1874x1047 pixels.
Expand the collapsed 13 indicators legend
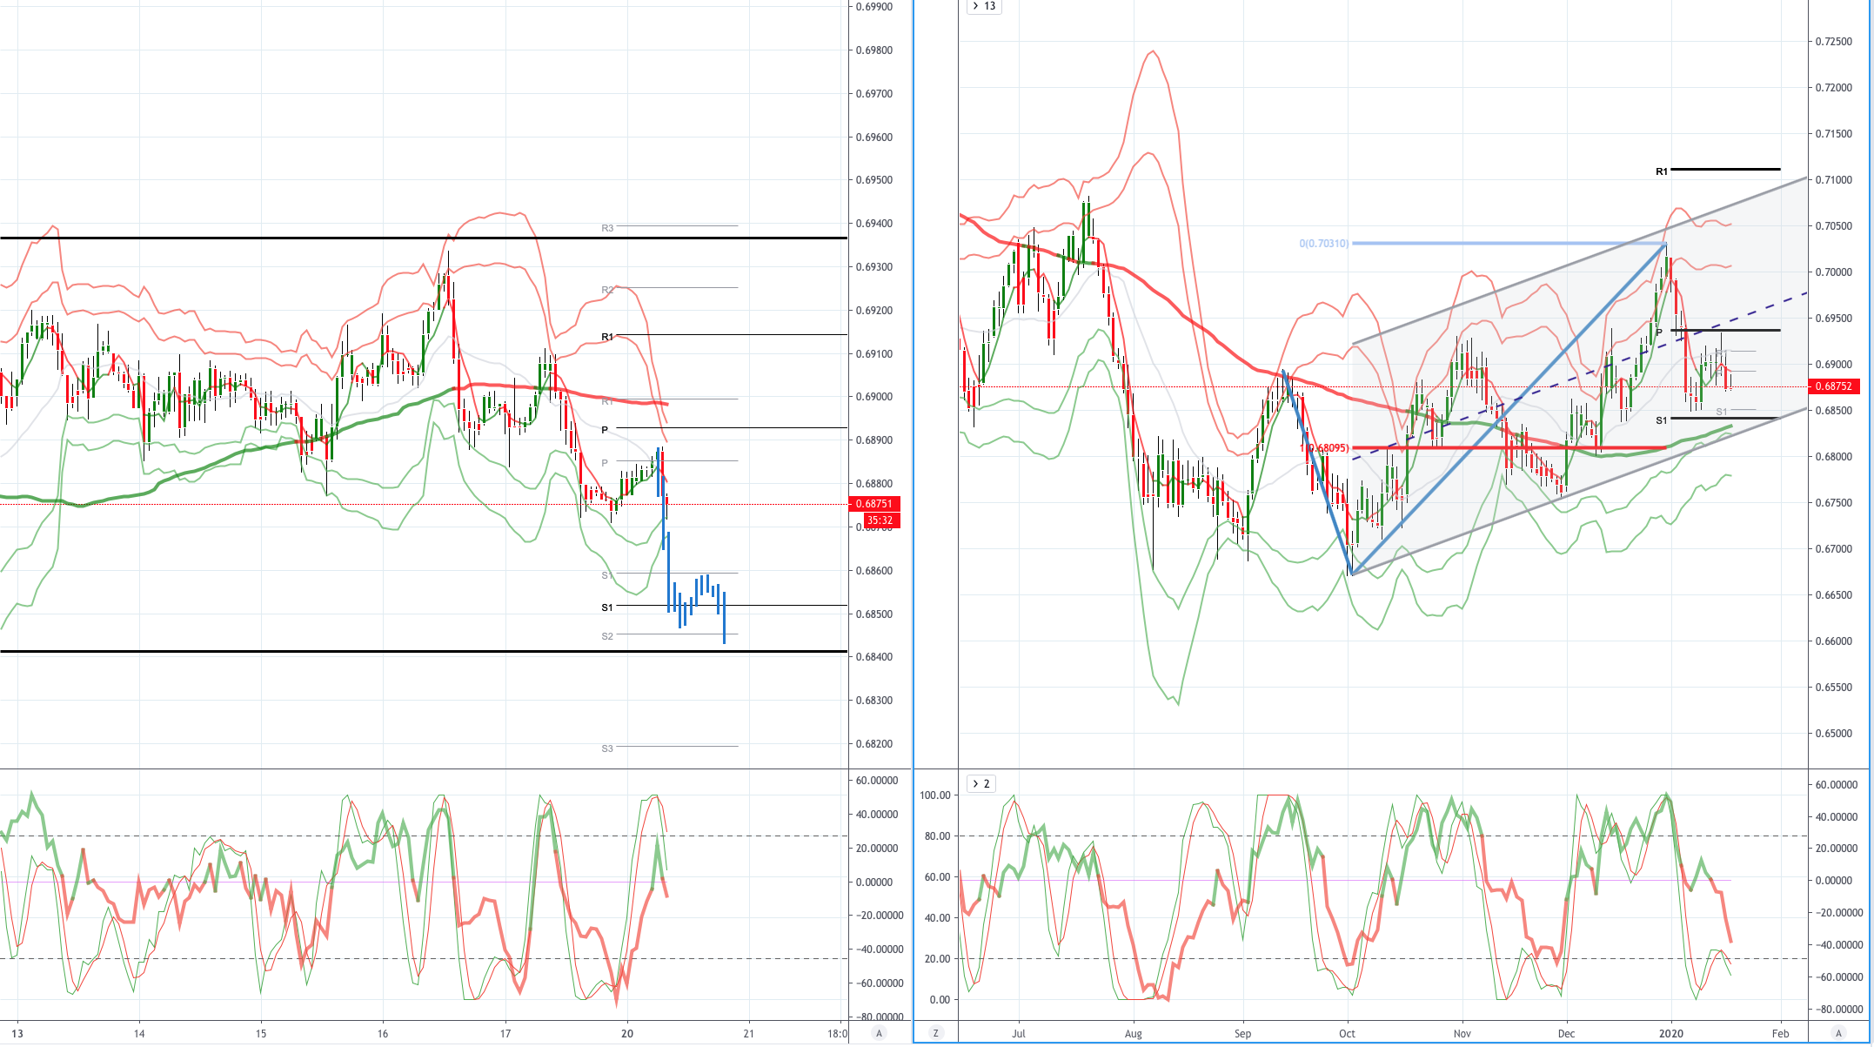(x=984, y=6)
